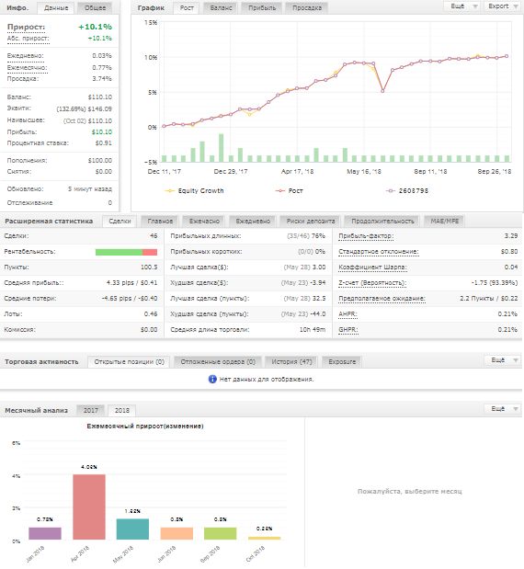This screenshot has width=524, height=569.
Task: Click the Oct 2018 yellow bar
Action: click(x=264, y=538)
